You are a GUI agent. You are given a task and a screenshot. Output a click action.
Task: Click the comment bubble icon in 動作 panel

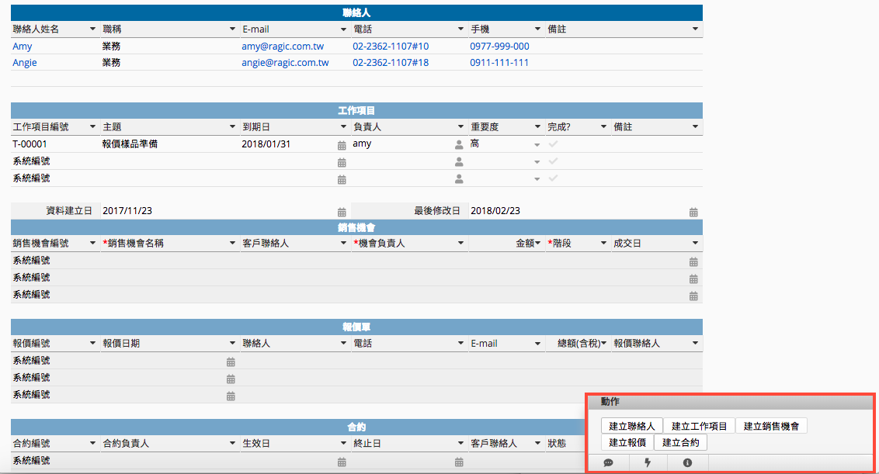click(609, 463)
